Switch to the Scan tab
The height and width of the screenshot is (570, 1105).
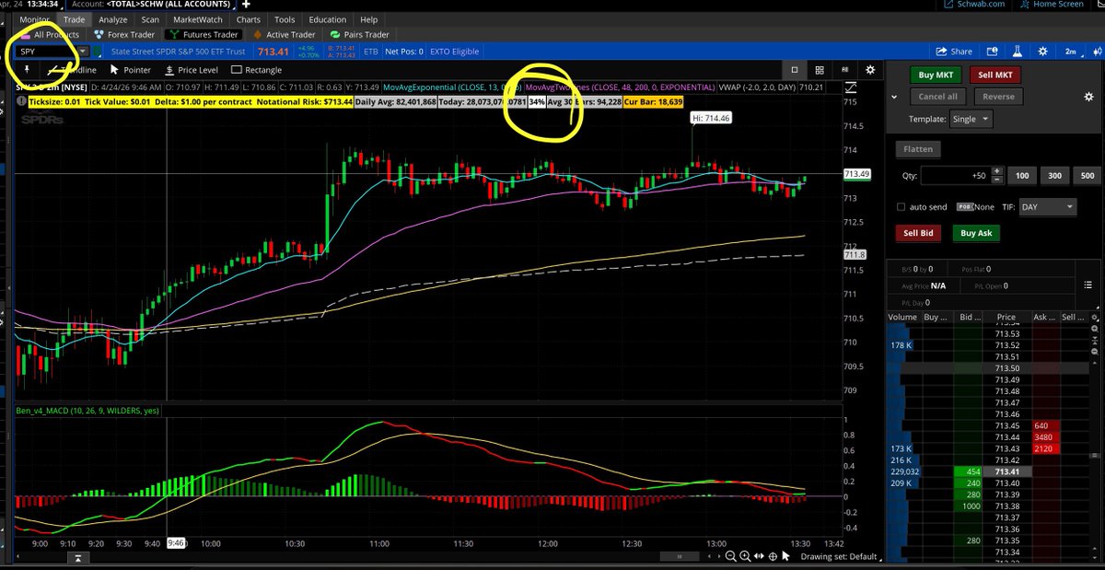tap(150, 19)
